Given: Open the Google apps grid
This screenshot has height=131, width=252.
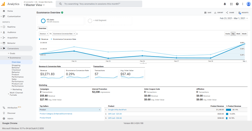Looking at the screenshot, I should [x=231, y=4].
